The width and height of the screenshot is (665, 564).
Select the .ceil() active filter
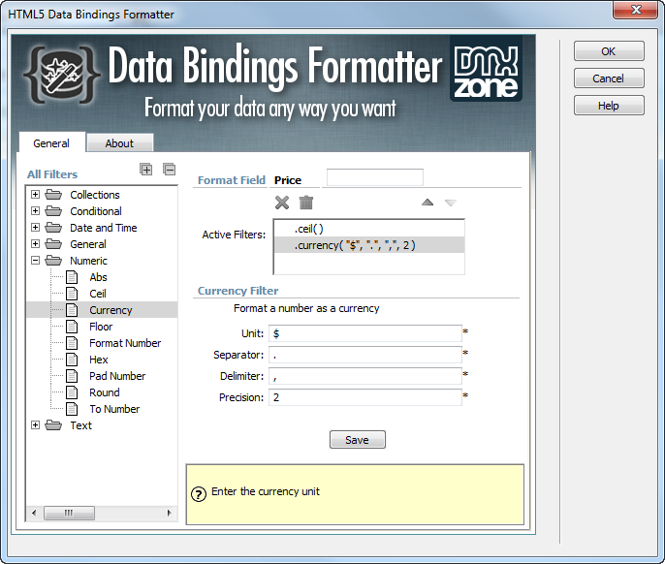(x=369, y=229)
